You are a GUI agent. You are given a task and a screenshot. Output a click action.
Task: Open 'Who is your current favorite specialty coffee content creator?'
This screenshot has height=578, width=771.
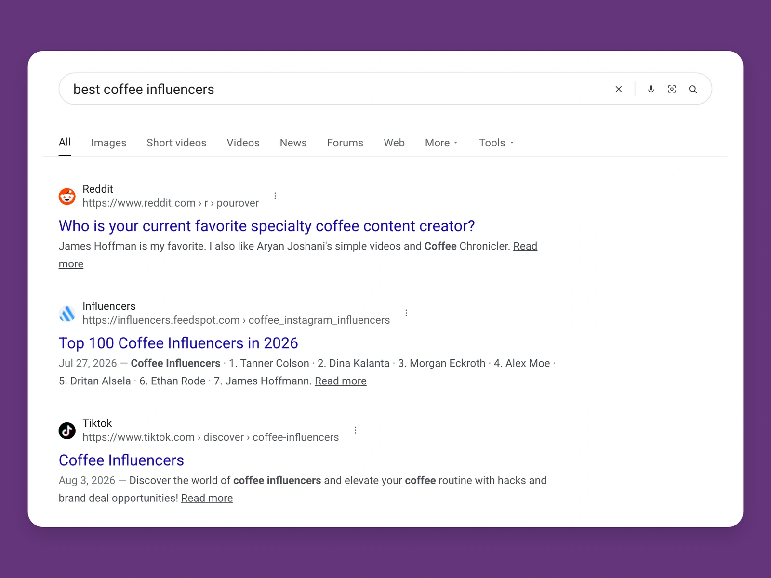[x=266, y=226]
